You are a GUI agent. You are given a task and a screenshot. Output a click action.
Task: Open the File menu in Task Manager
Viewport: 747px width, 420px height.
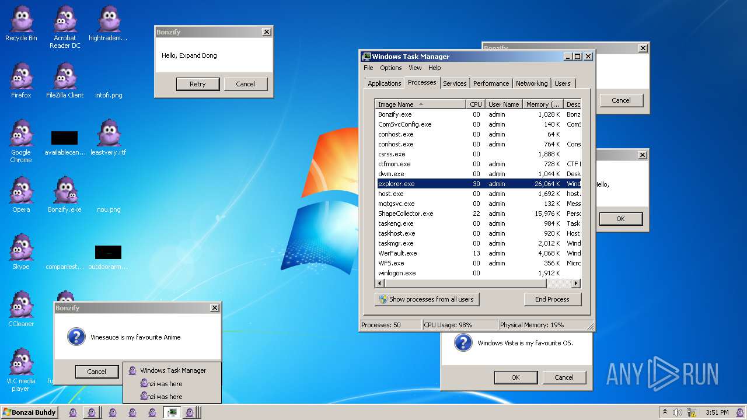click(368, 68)
